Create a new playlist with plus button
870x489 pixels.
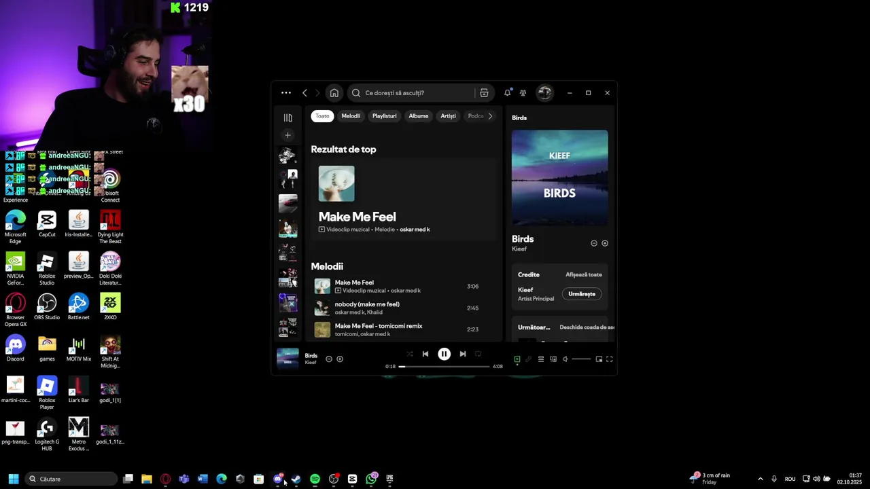(x=288, y=135)
